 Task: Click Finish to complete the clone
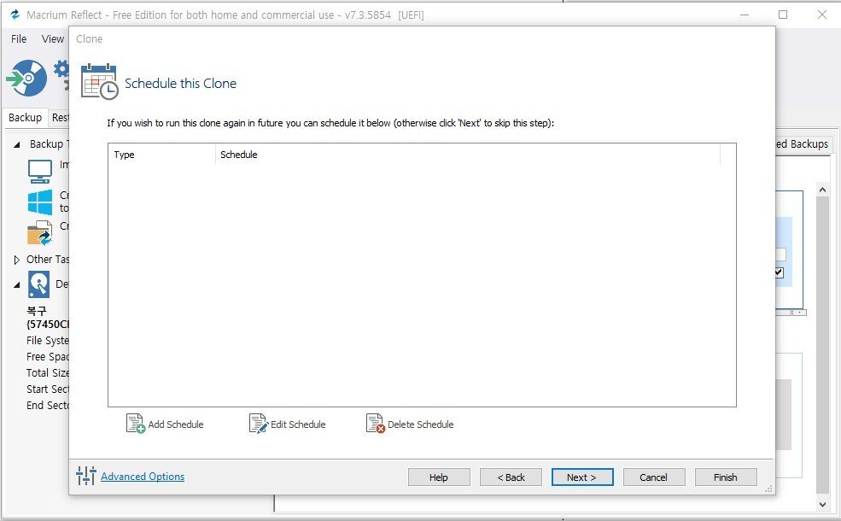pos(726,477)
